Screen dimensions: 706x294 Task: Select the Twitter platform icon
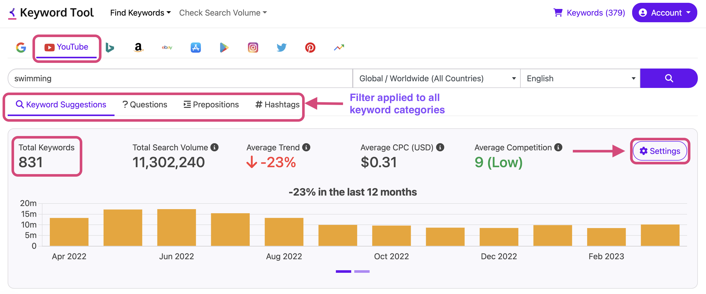tap(281, 47)
